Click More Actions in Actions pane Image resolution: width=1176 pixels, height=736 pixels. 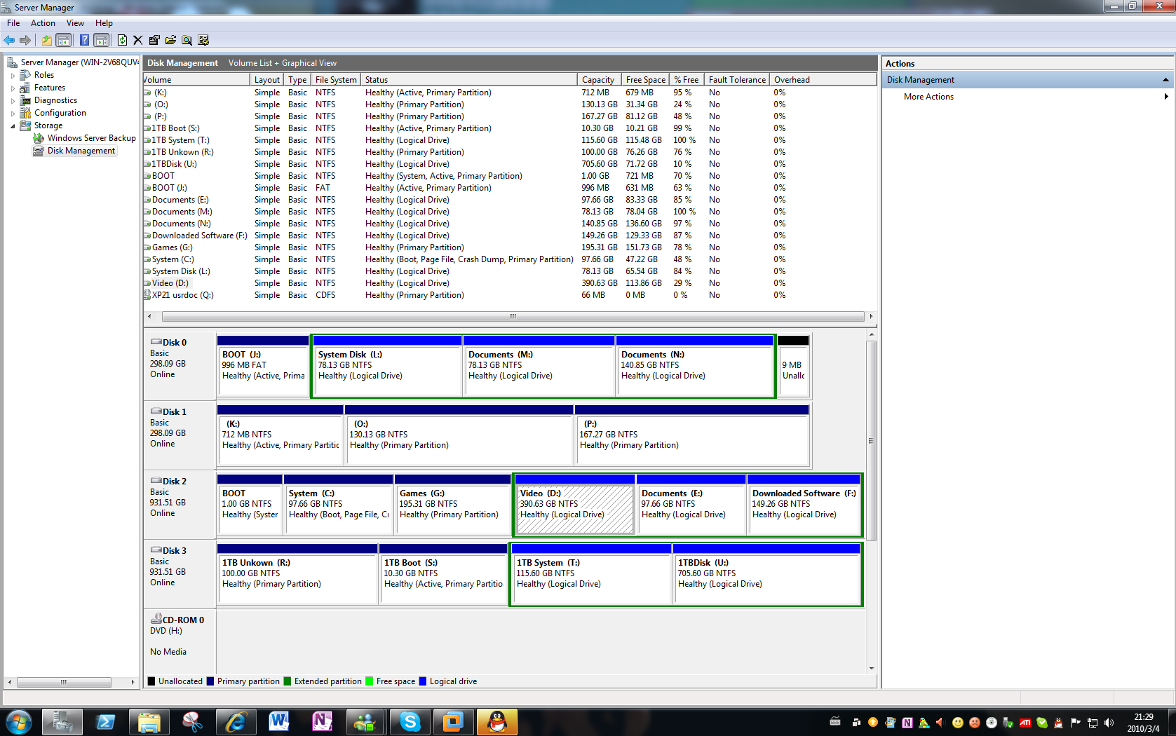(x=928, y=97)
